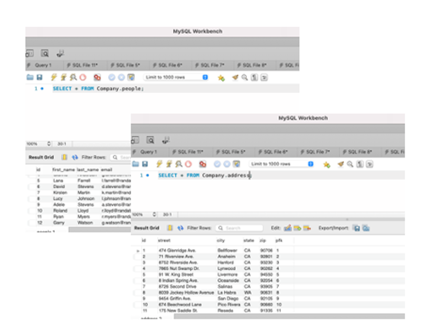Select the Lloyd last name cell in people grid
The height and width of the screenshot is (320, 444).
click(83, 211)
